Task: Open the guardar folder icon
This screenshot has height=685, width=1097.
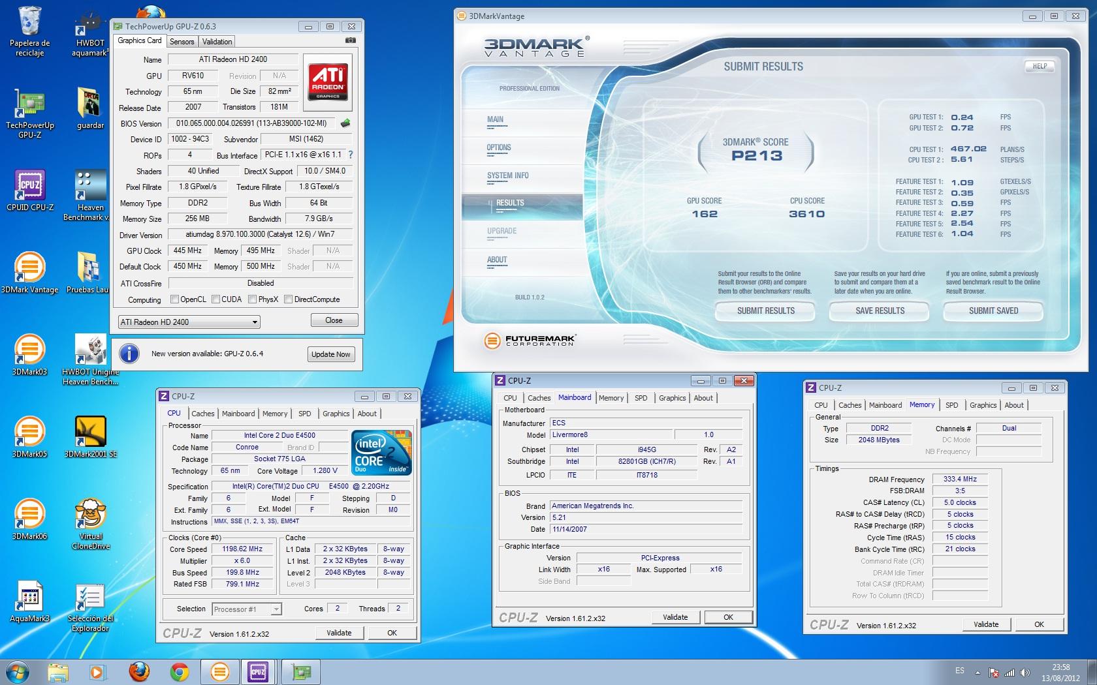Action: [x=90, y=108]
